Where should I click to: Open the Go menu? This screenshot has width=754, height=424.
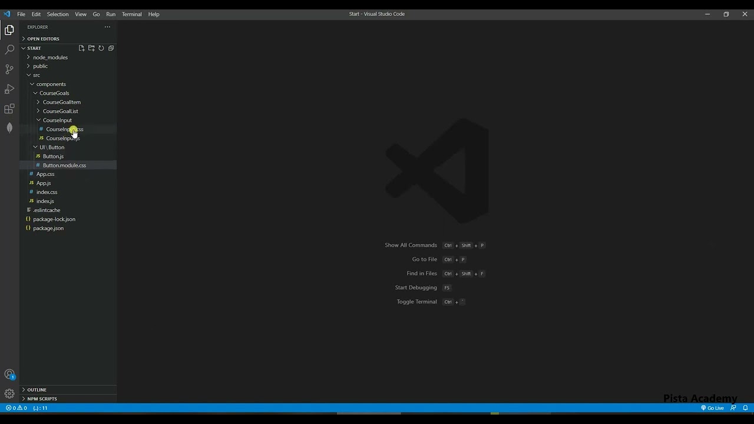(96, 14)
